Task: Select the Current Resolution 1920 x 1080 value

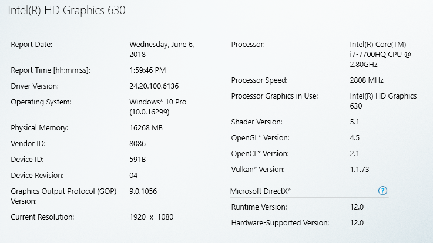Action: 152,217
